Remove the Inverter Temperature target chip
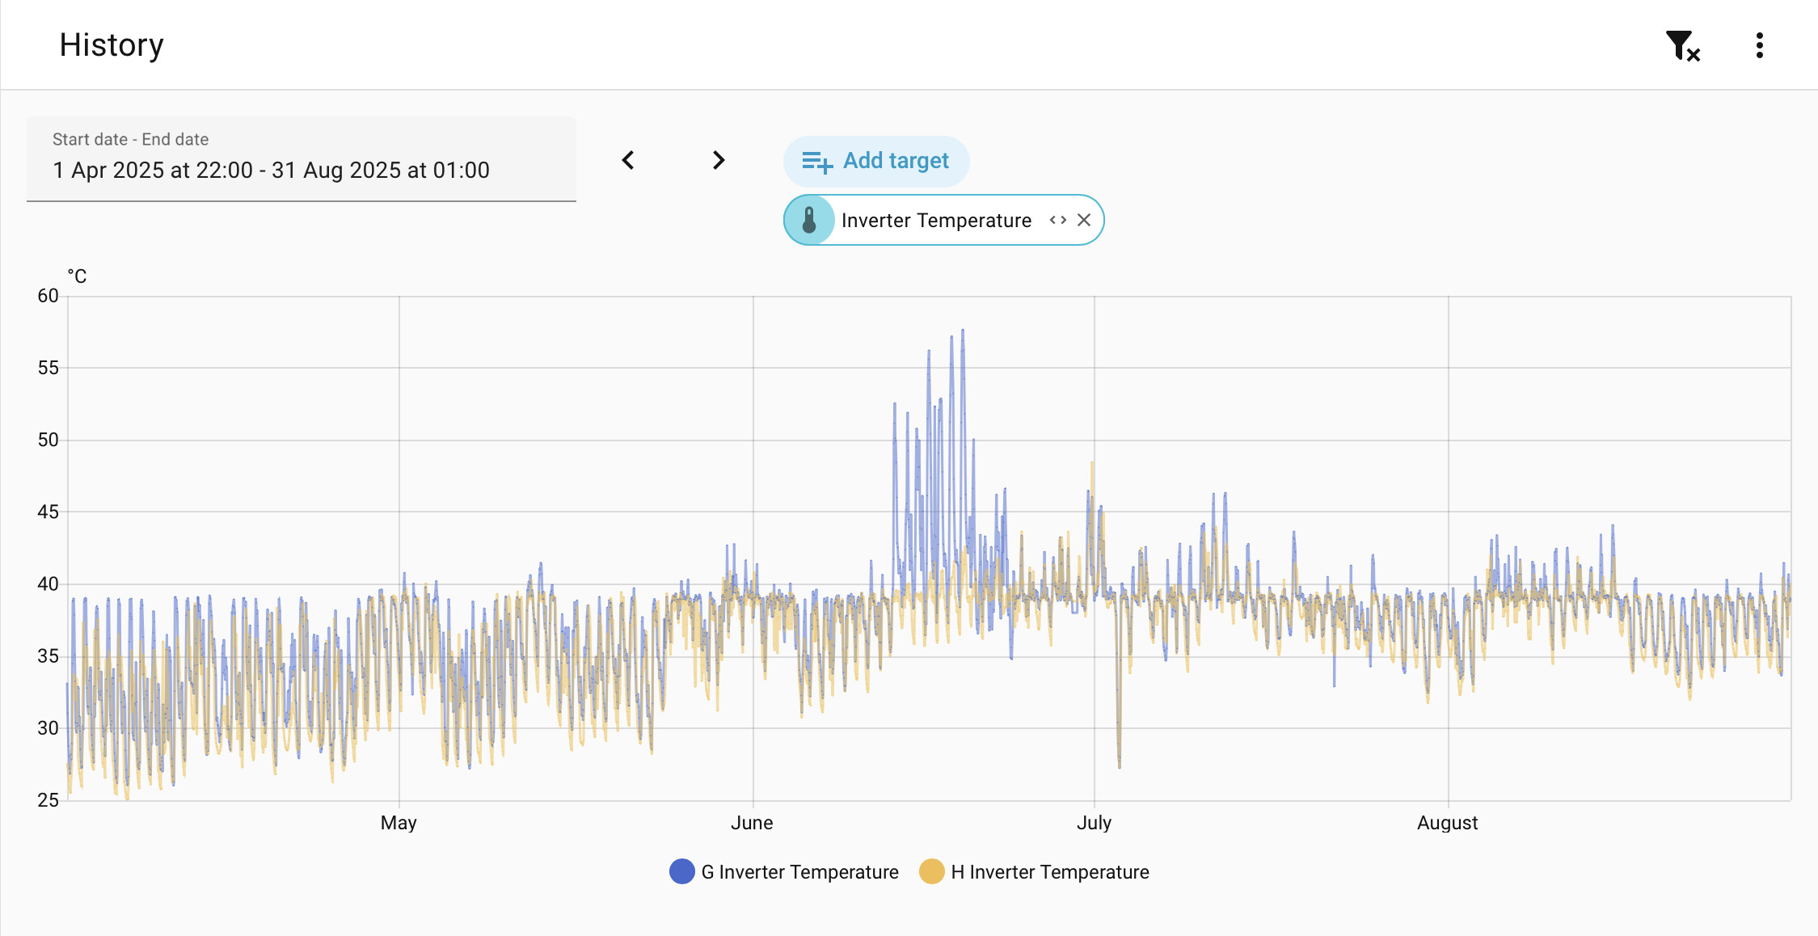 pyautogui.click(x=1084, y=220)
